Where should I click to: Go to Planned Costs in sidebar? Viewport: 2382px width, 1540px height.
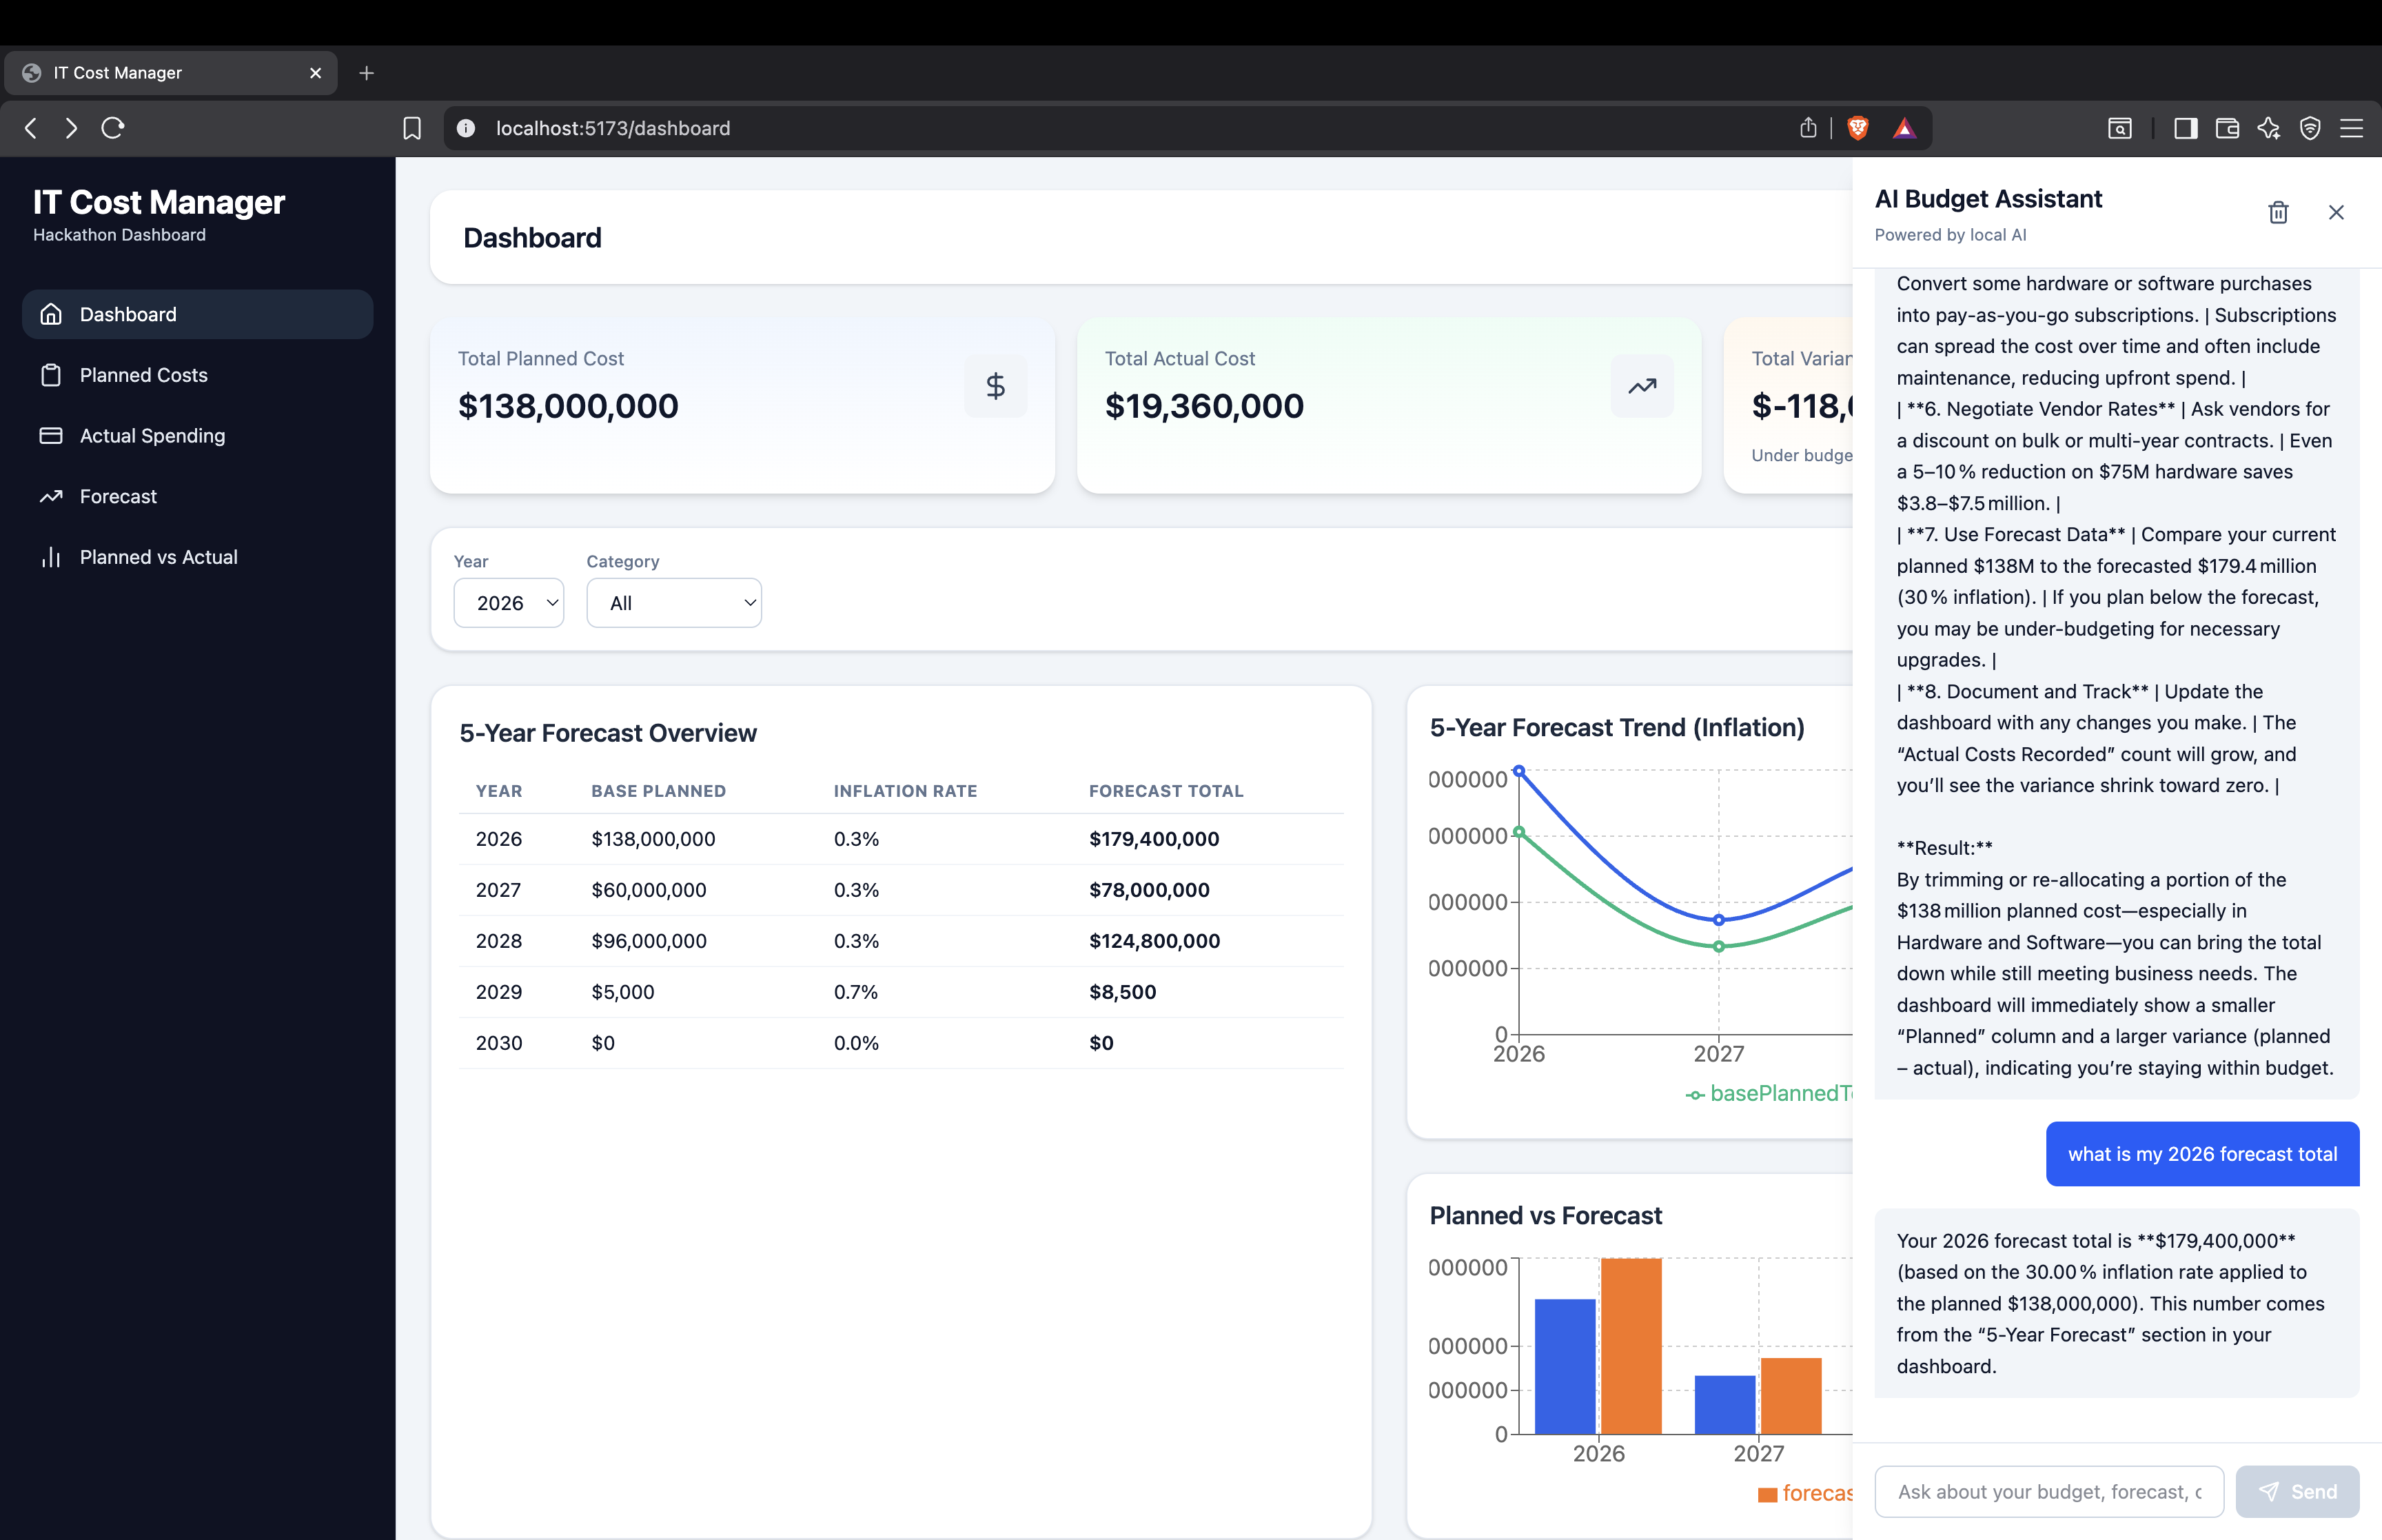143,375
